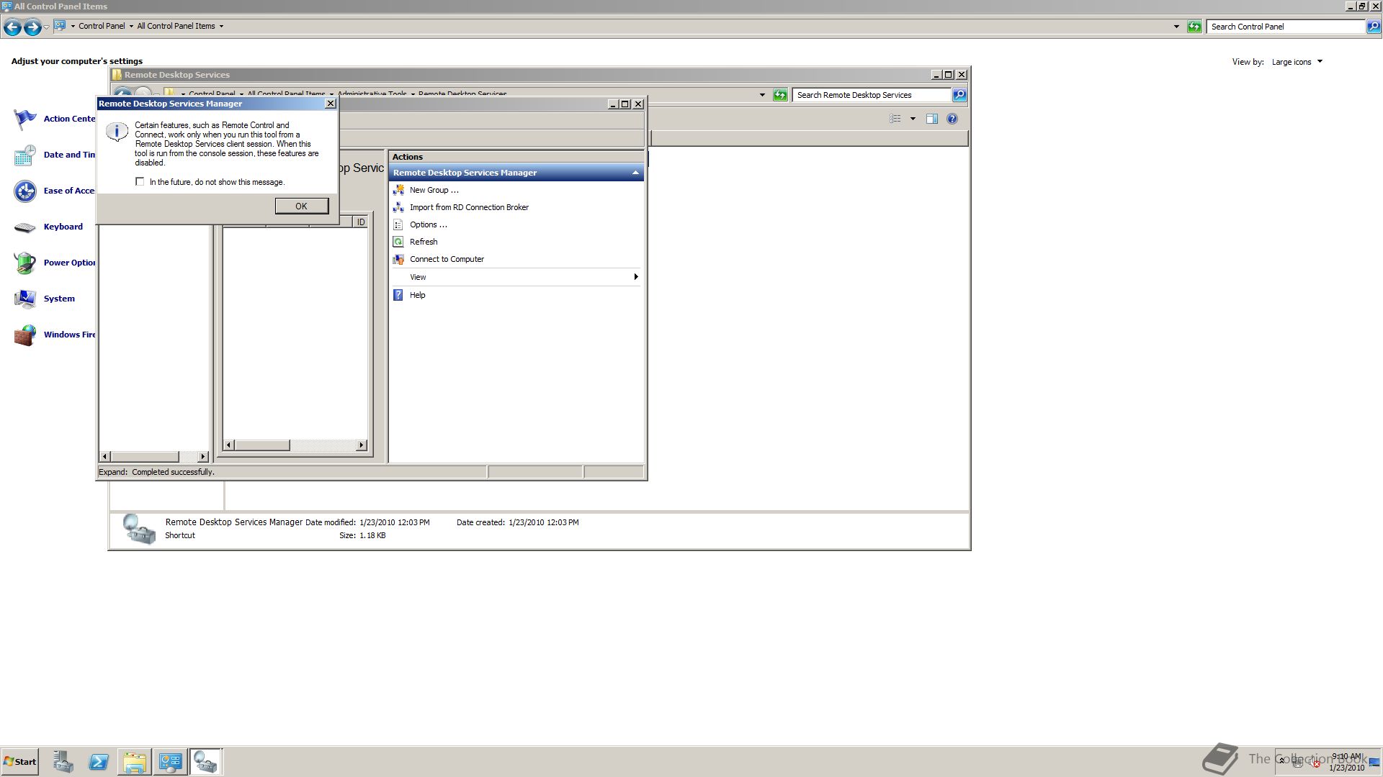Click Remote Desktop Services Manager taskbar icon
The width and height of the screenshot is (1383, 777).
click(206, 762)
